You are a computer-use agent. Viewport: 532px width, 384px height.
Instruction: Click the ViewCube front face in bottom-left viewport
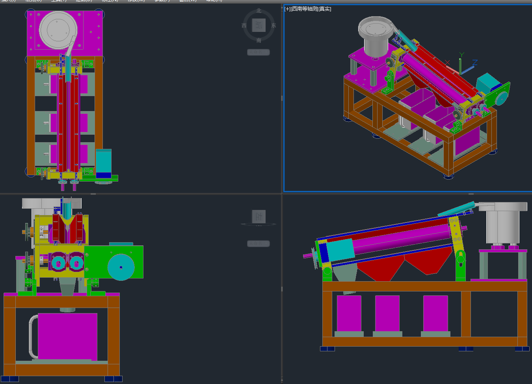click(x=259, y=216)
